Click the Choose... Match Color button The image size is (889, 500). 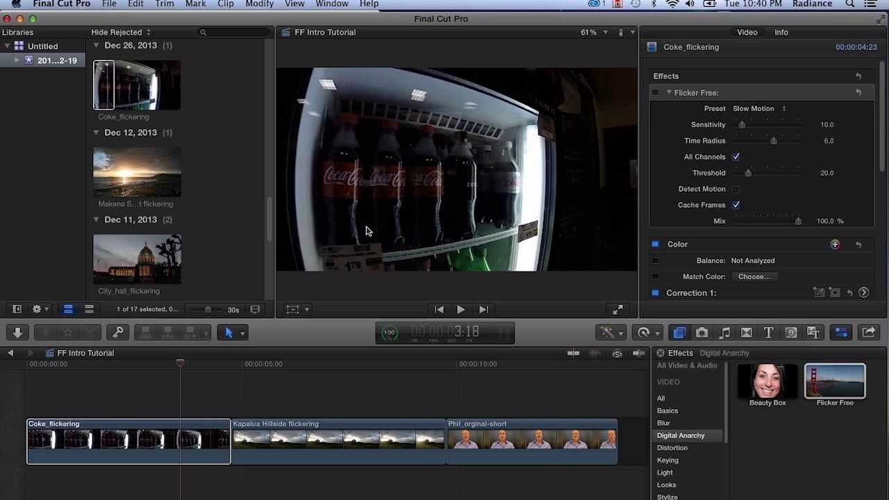754,276
